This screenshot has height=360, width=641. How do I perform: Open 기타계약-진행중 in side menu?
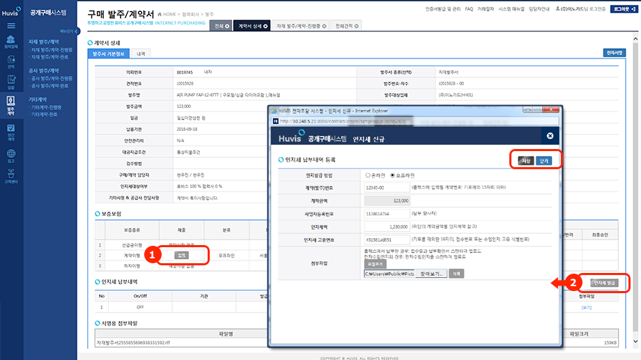click(x=46, y=107)
